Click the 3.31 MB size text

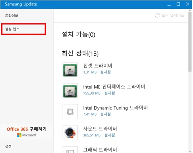click(90, 72)
